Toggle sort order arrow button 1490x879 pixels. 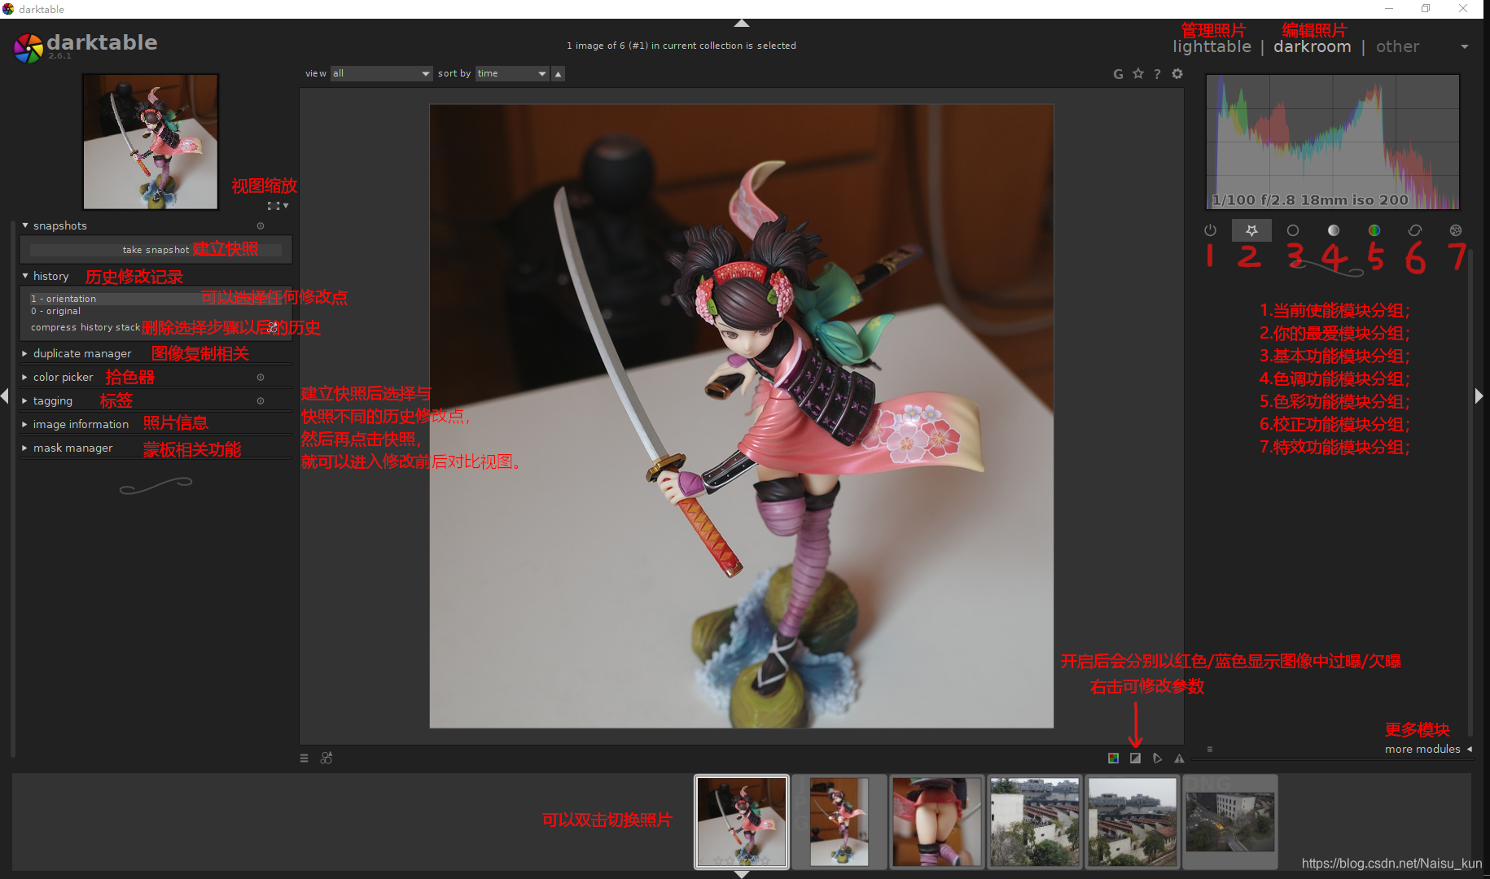(559, 74)
